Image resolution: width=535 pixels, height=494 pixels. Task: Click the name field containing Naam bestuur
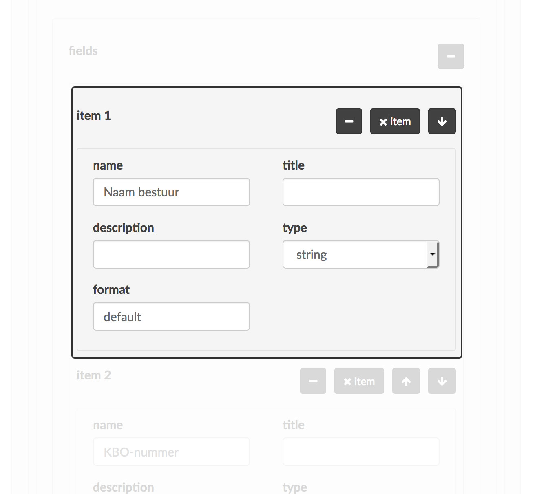tap(171, 192)
